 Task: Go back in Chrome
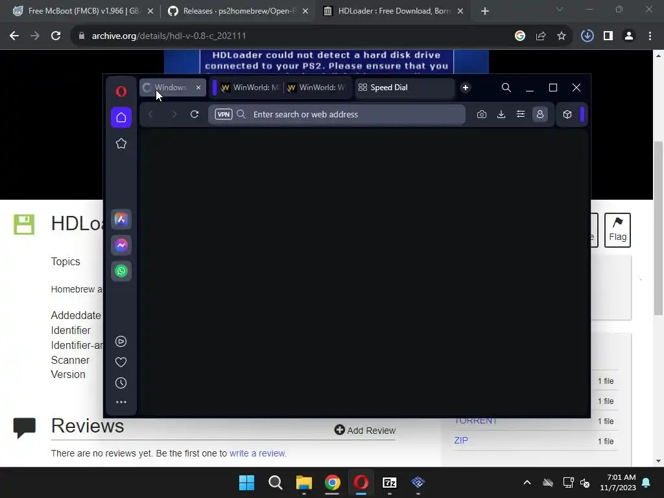tap(14, 36)
